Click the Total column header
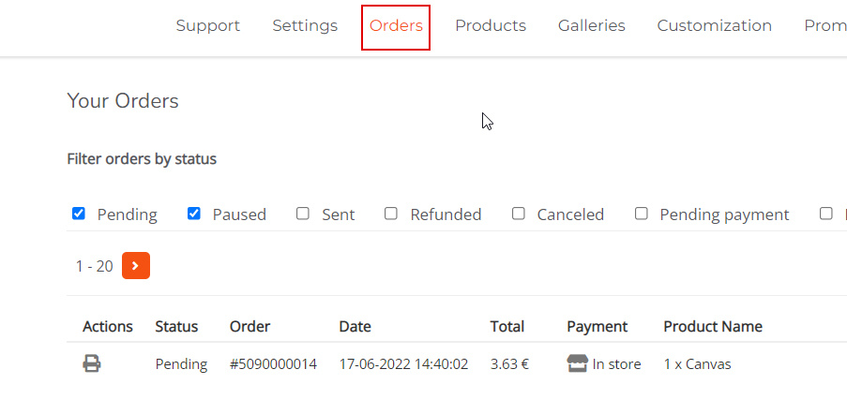Image resolution: width=847 pixels, height=414 pixels. 507,327
